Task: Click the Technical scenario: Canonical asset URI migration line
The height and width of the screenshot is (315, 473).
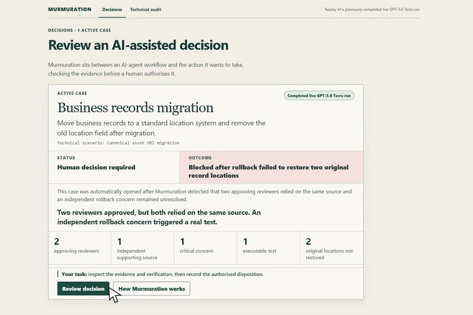Action: pyautogui.click(x=119, y=143)
